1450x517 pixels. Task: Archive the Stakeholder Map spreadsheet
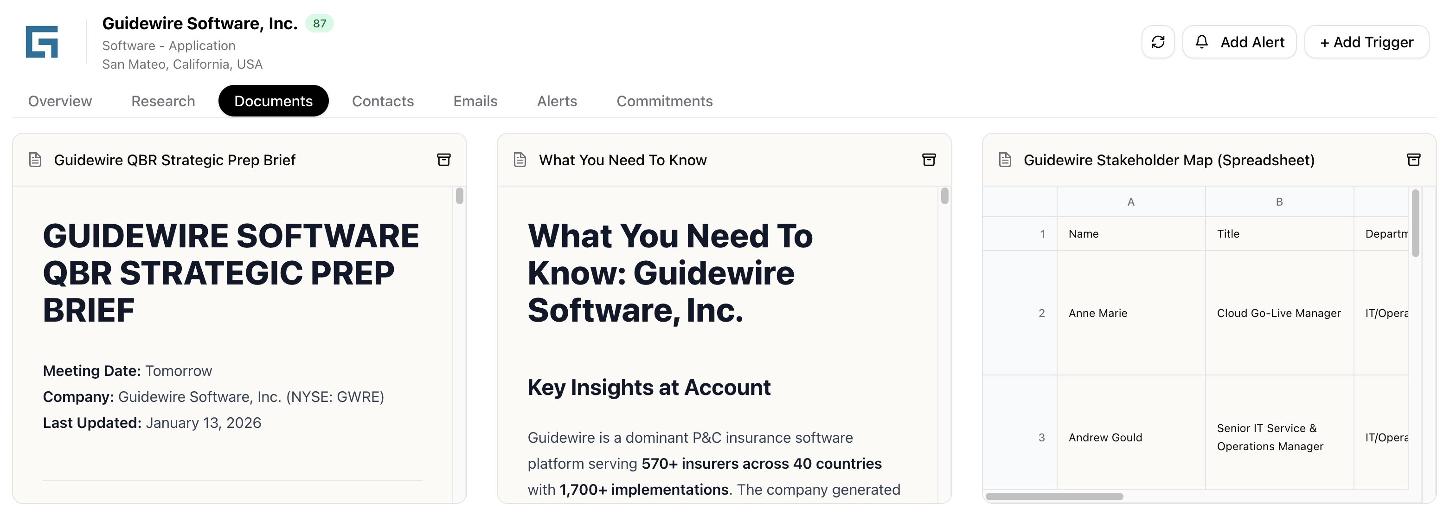pyautogui.click(x=1413, y=160)
